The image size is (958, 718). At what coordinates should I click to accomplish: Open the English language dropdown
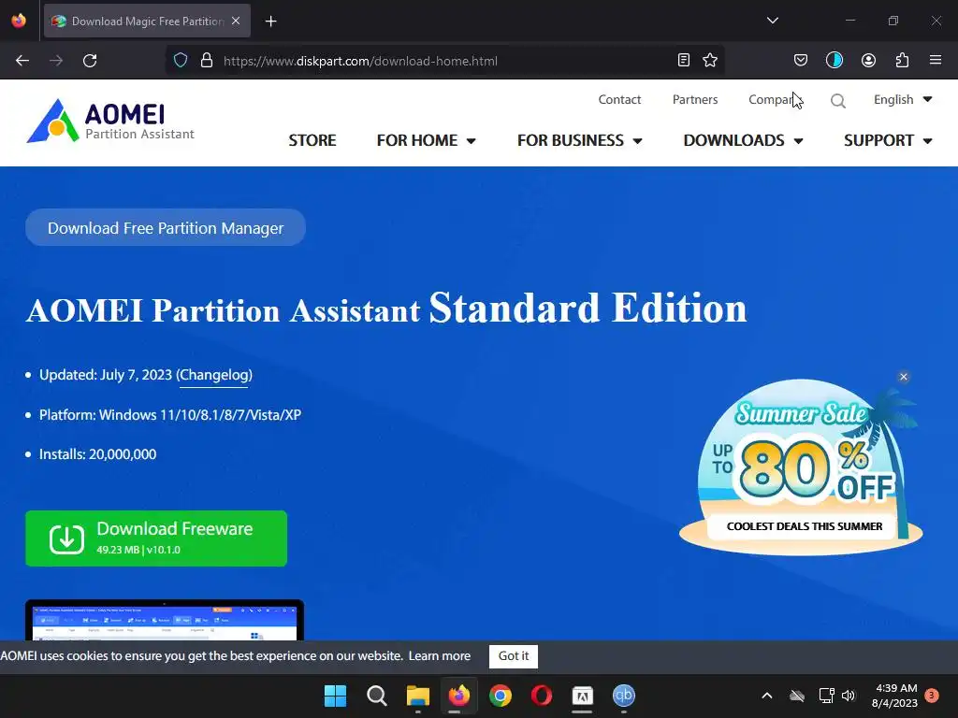click(903, 99)
